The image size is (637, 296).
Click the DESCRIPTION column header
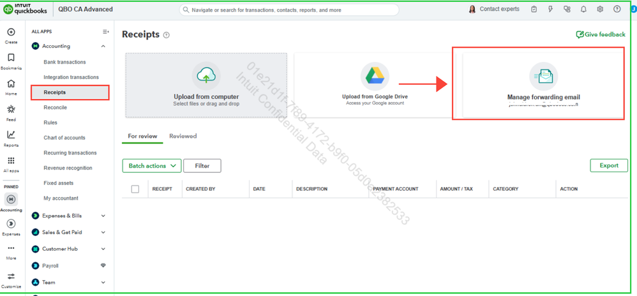click(x=312, y=189)
